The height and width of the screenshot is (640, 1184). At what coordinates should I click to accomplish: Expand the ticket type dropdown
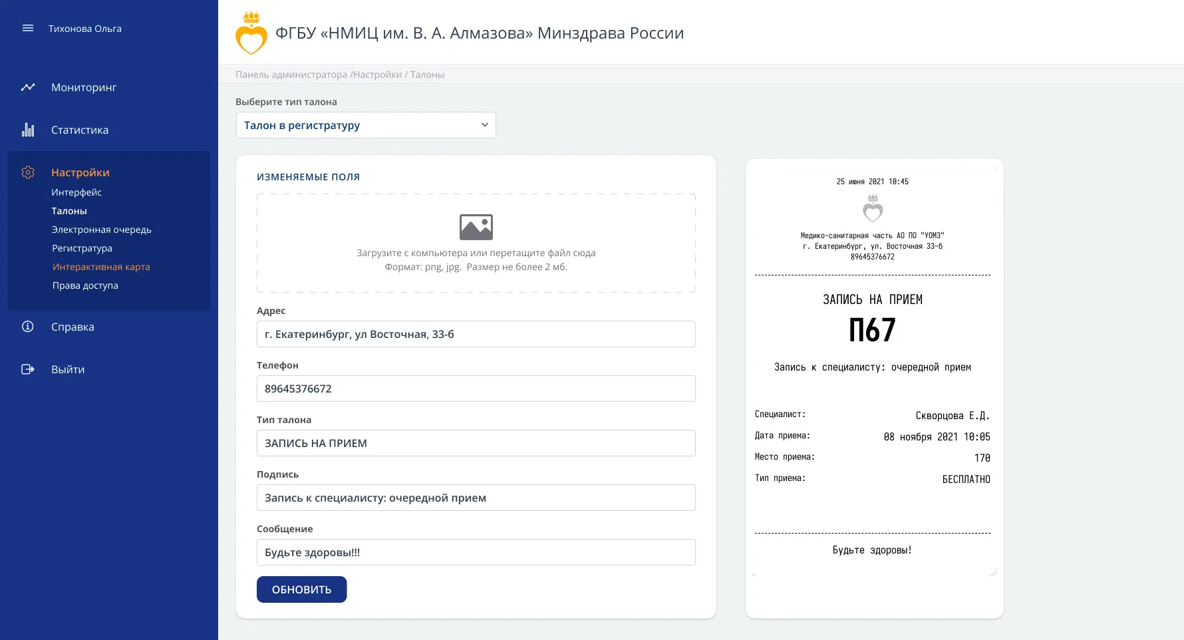[366, 125]
